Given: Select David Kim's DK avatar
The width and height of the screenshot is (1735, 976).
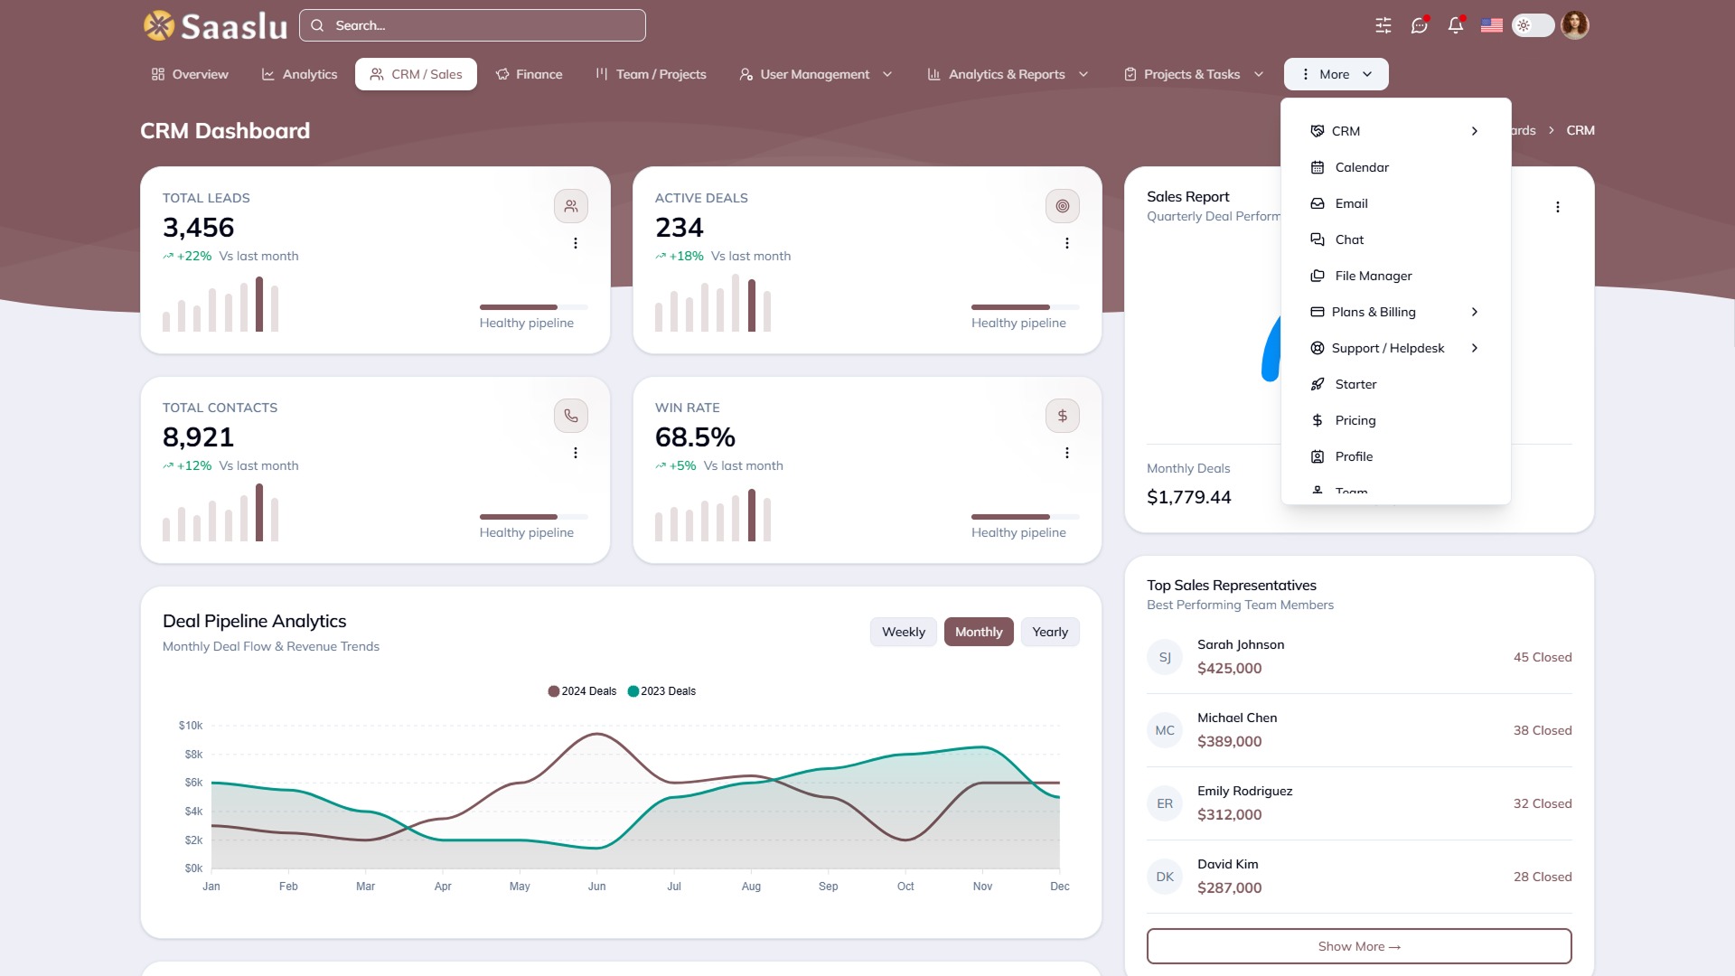Looking at the screenshot, I should (x=1165, y=877).
